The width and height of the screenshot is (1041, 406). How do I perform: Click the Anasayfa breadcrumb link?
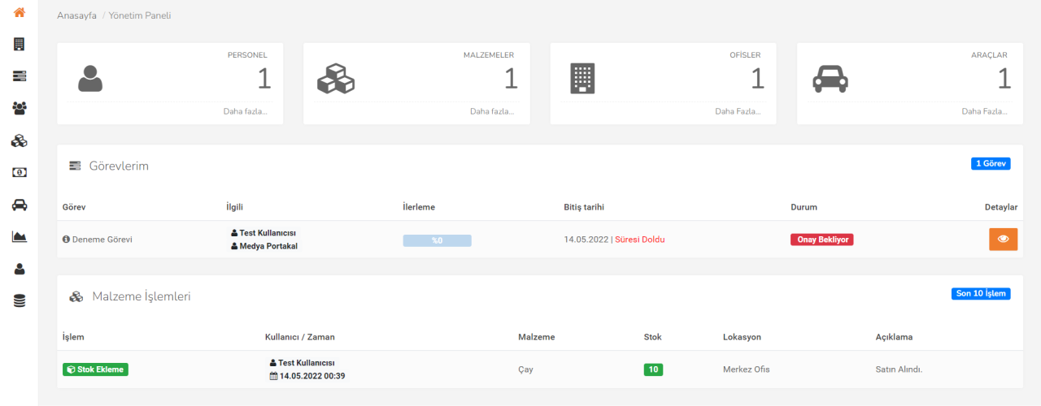click(77, 15)
